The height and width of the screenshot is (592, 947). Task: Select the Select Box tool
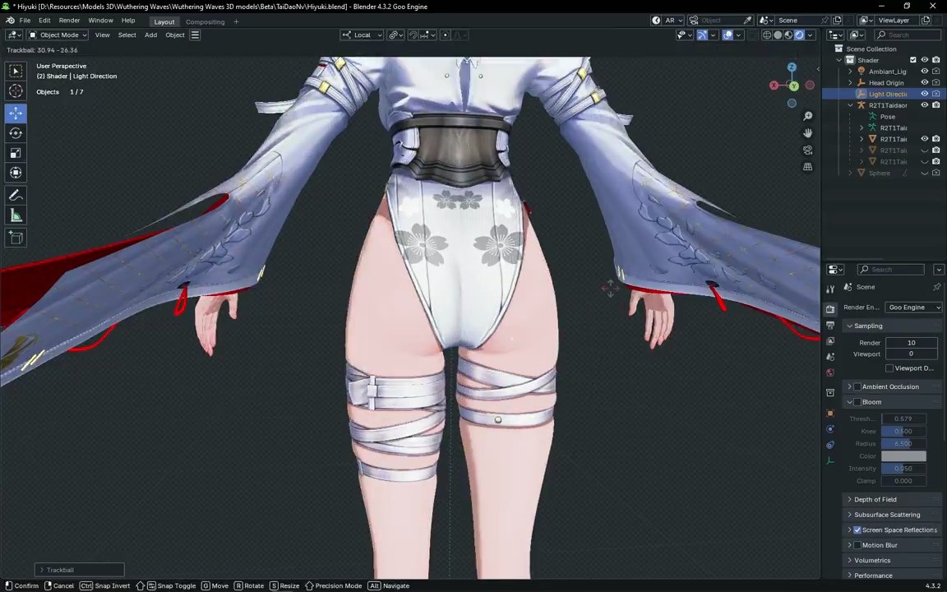point(16,72)
